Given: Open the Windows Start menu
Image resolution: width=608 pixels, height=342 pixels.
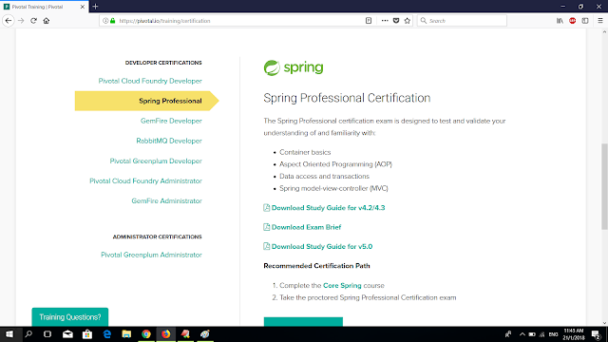Looking at the screenshot, I should [9, 334].
